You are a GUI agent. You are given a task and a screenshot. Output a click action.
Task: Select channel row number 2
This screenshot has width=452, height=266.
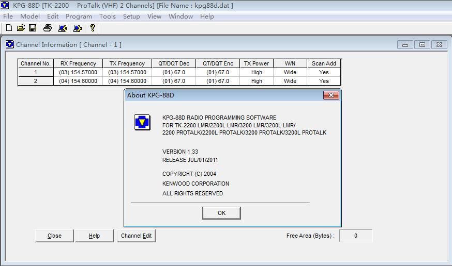(x=36, y=81)
